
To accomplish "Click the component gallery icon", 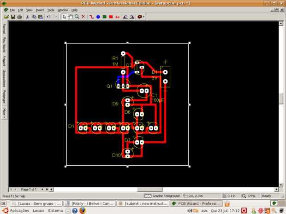I will point(140,17).
